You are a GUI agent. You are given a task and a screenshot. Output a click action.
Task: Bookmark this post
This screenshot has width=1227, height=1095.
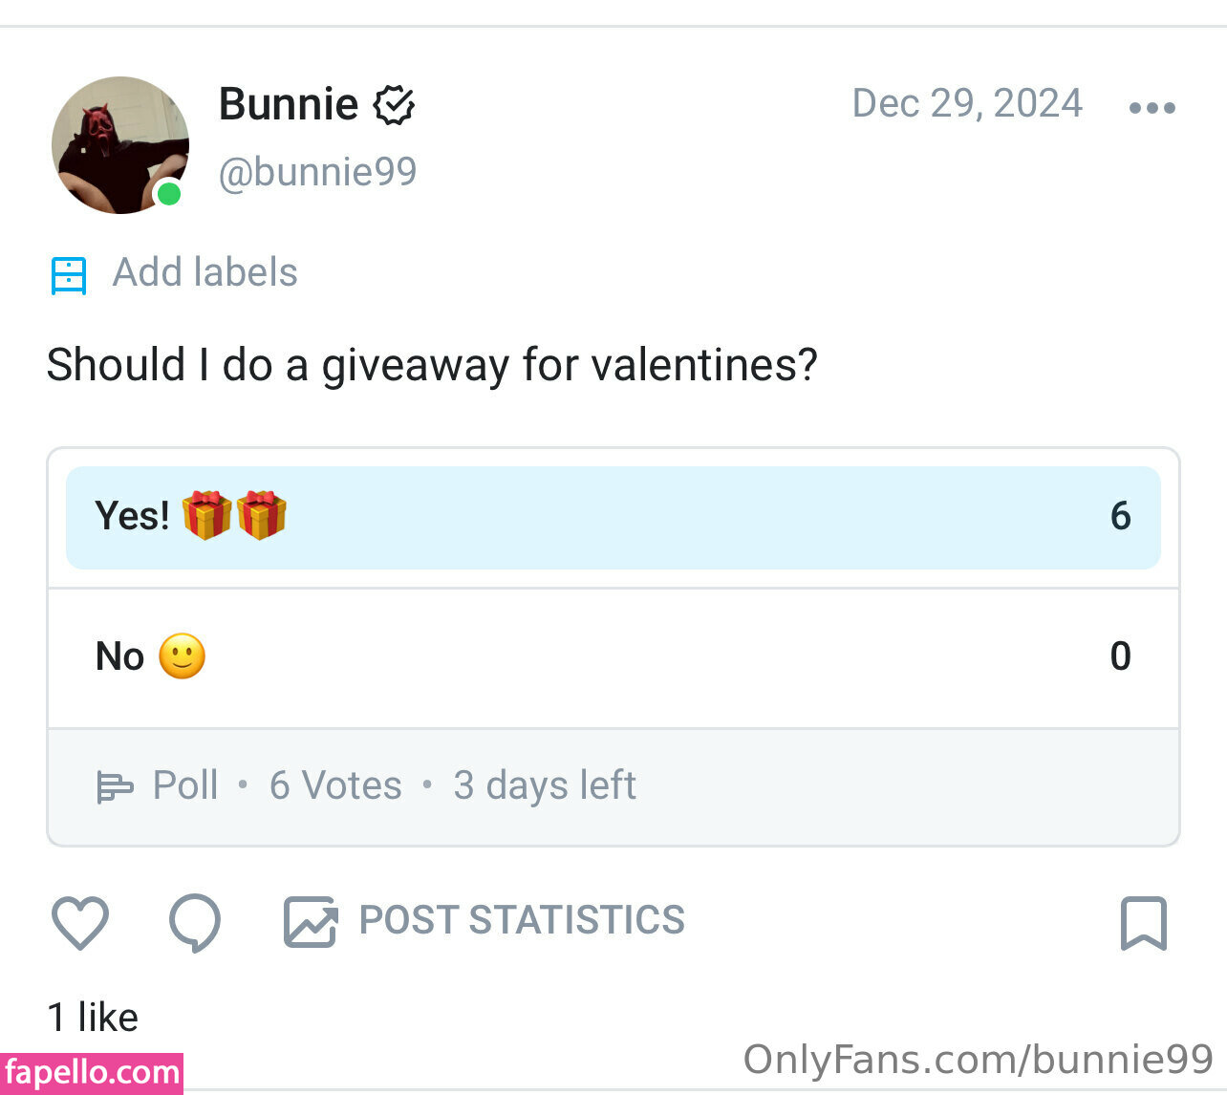pos(1143,923)
